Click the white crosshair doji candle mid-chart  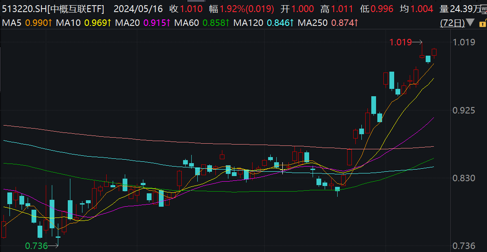coord(282,167)
